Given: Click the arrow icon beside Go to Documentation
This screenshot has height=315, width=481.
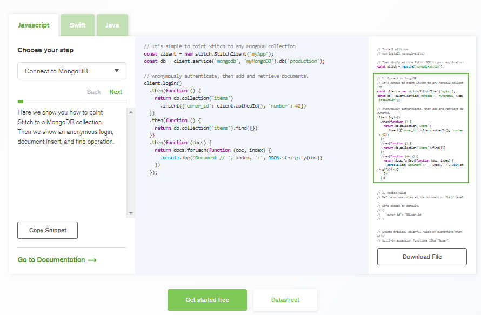Looking at the screenshot, I should [92, 260].
